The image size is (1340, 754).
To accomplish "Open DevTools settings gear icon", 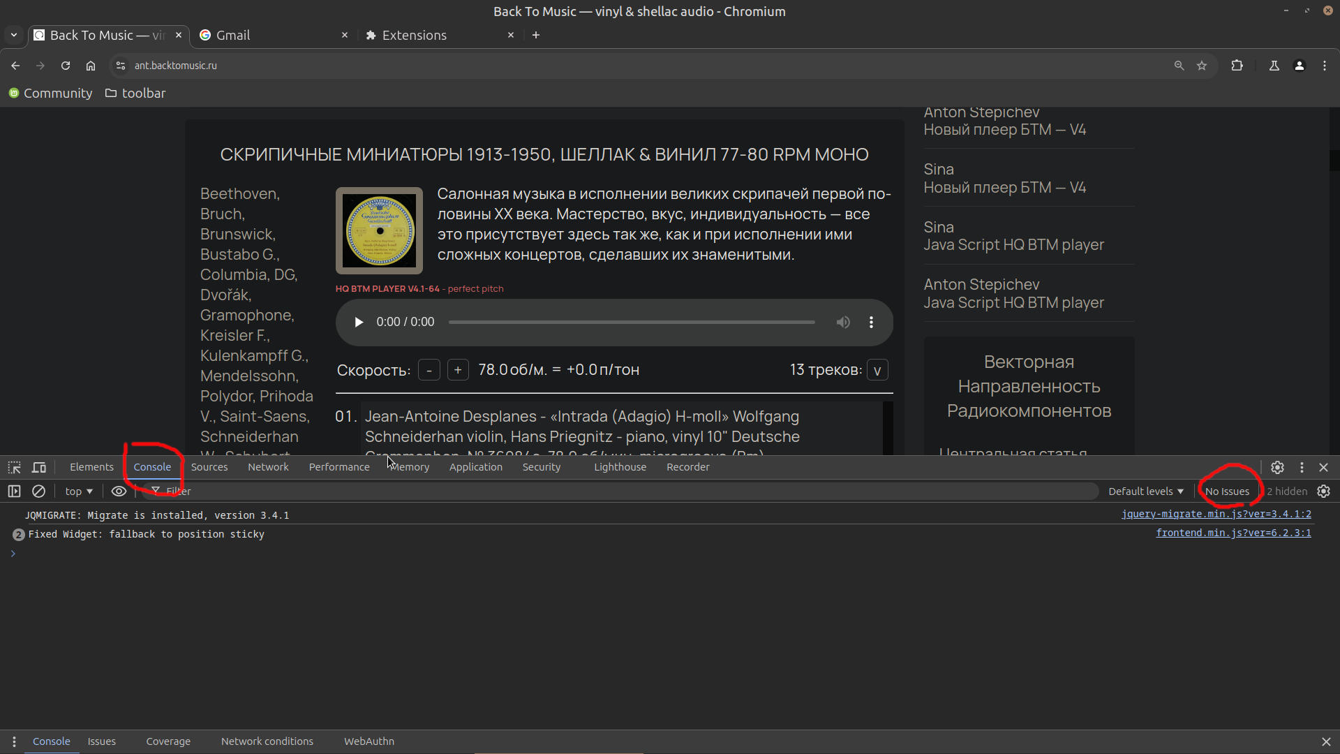I will 1277,467.
